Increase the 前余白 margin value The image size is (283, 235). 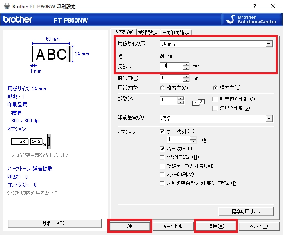point(186,76)
